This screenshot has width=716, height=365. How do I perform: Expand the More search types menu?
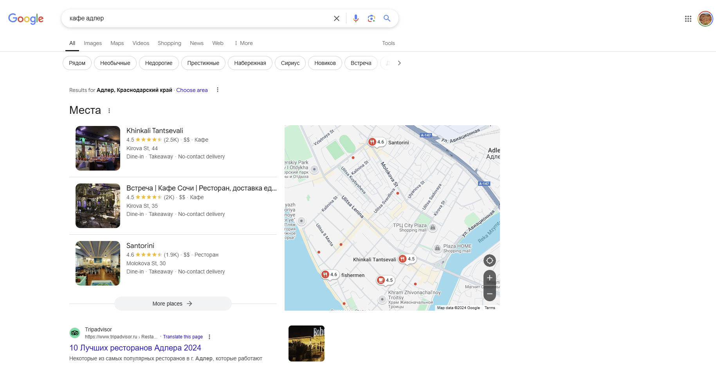(x=243, y=43)
